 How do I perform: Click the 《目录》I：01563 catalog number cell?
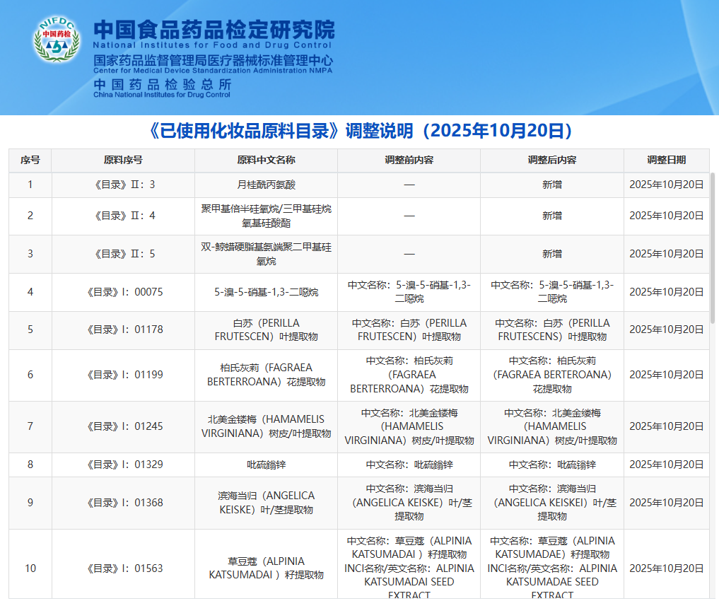point(123,568)
